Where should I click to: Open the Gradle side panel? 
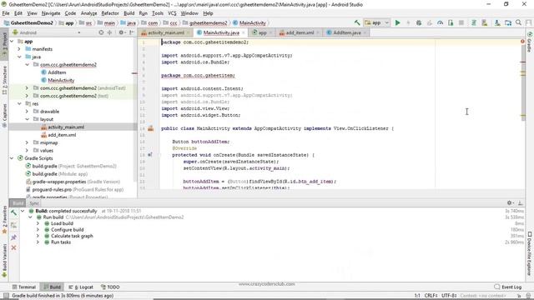pos(530,42)
